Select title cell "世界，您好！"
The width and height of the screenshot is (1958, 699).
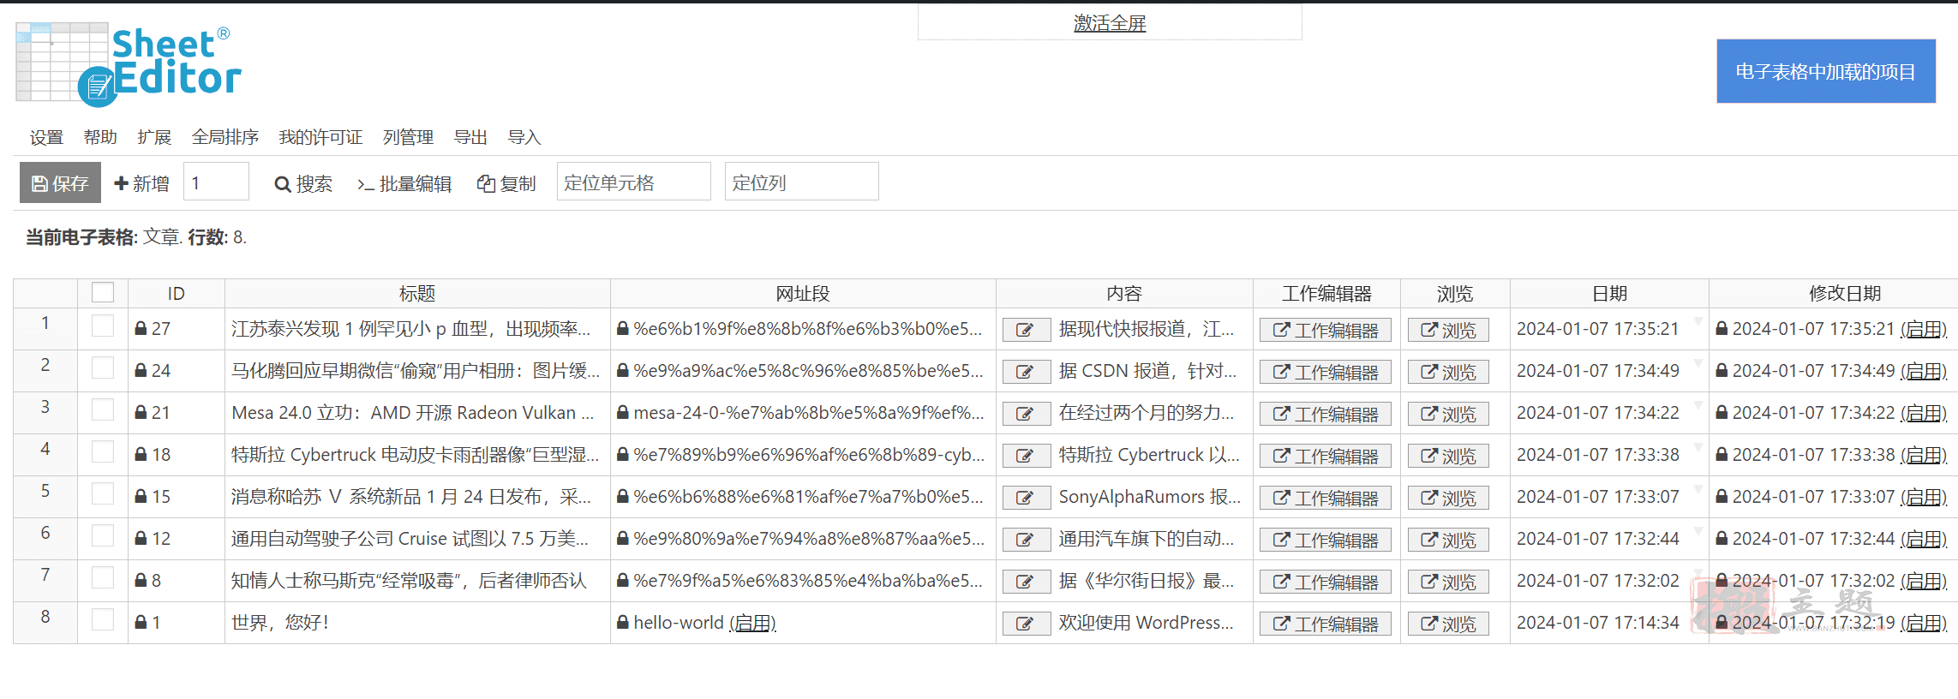click(x=417, y=623)
